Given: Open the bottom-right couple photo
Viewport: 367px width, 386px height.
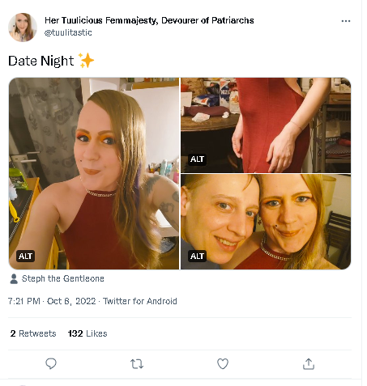Looking at the screenshot, I should click(266, 222).
